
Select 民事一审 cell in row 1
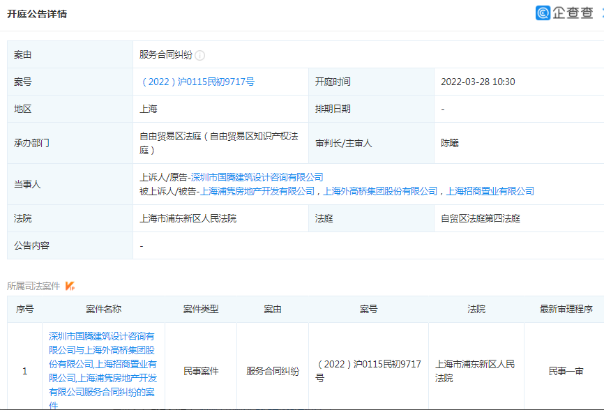[566, 371]
